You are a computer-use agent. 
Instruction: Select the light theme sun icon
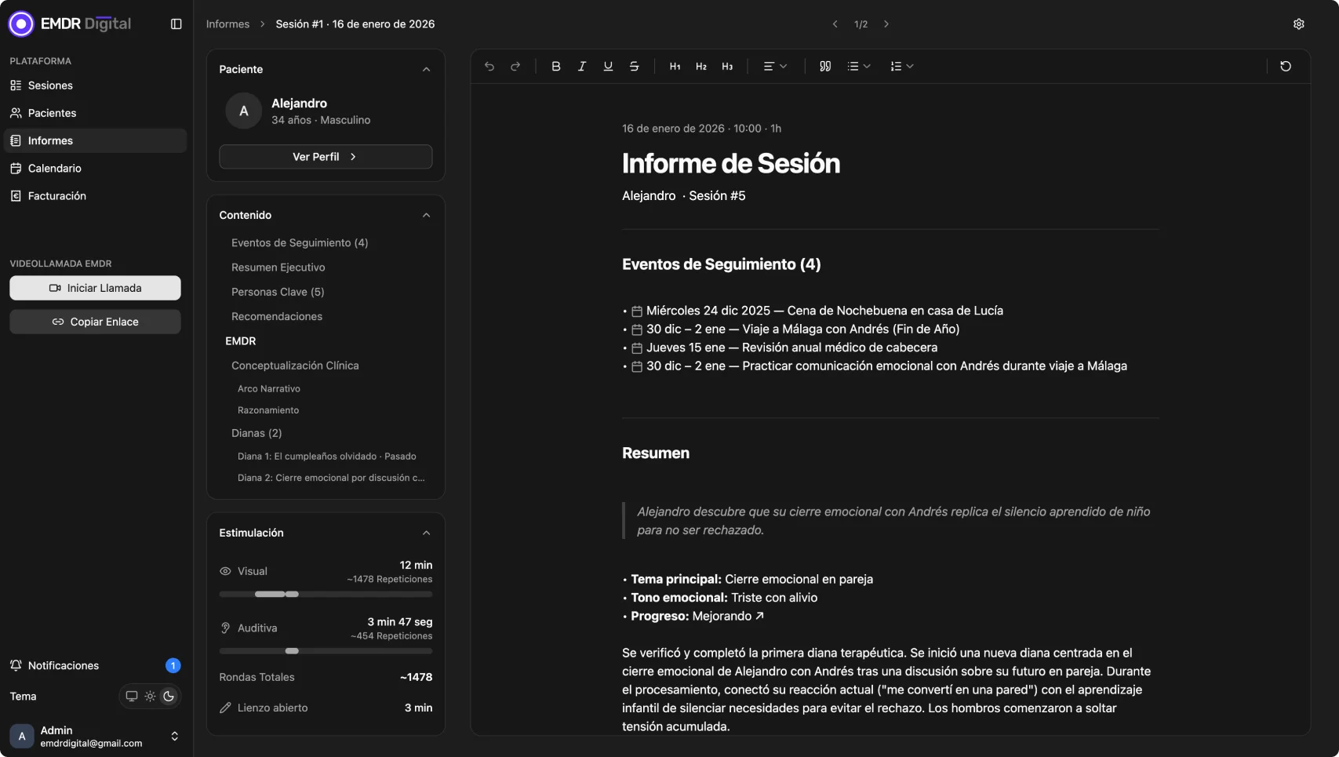pos(149,696)
